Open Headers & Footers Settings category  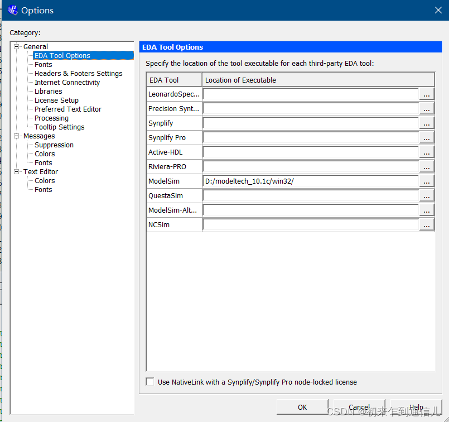click(x=79, y=73)
